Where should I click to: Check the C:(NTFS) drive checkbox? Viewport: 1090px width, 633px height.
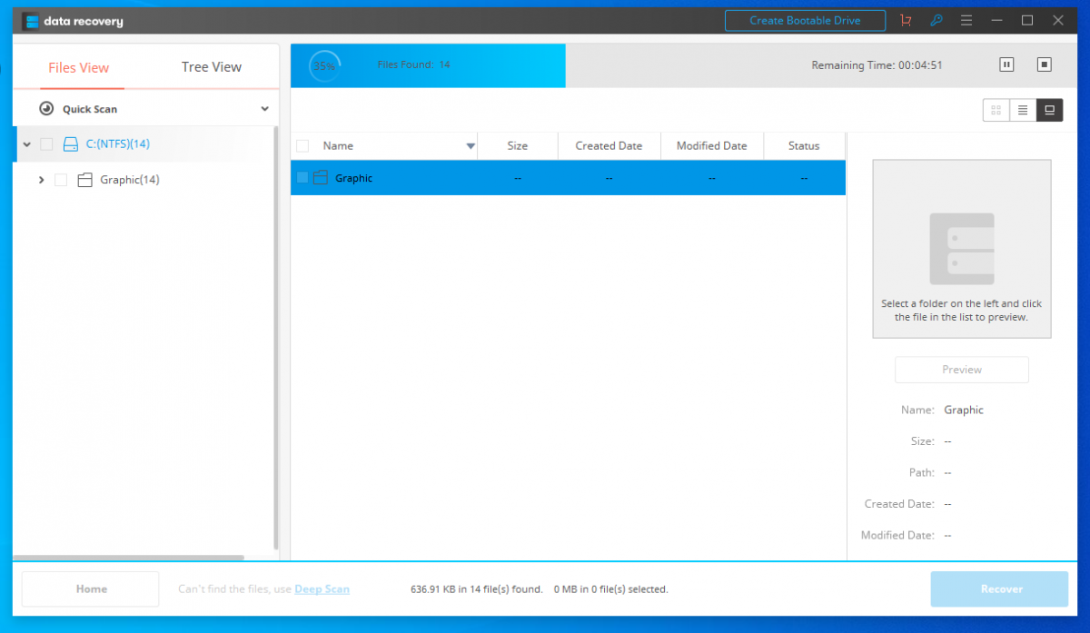[x=46, y=144]
